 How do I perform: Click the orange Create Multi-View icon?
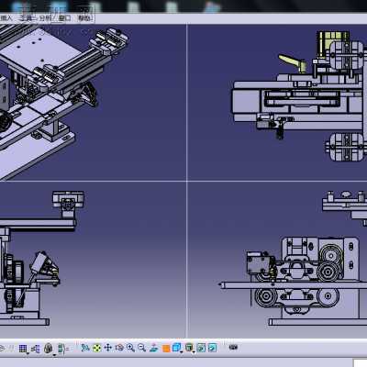point(166,348)
